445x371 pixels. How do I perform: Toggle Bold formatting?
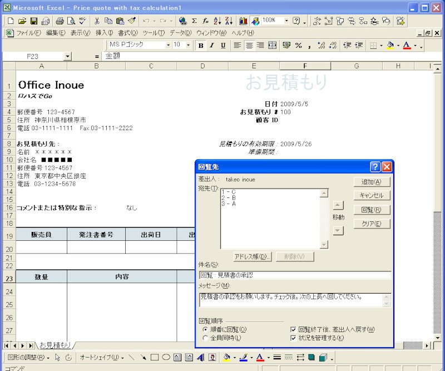pos(201,46)
